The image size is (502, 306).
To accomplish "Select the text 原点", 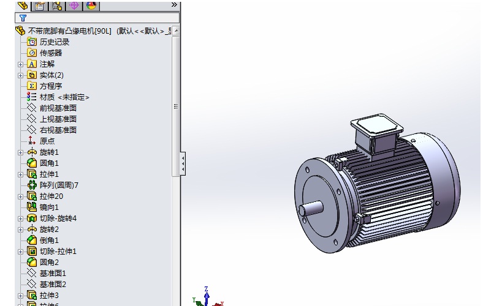I will tap(47, 141).
